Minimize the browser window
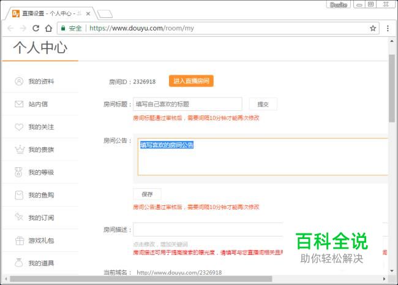This screenshot has height=285, width=398. pos(359,4)
